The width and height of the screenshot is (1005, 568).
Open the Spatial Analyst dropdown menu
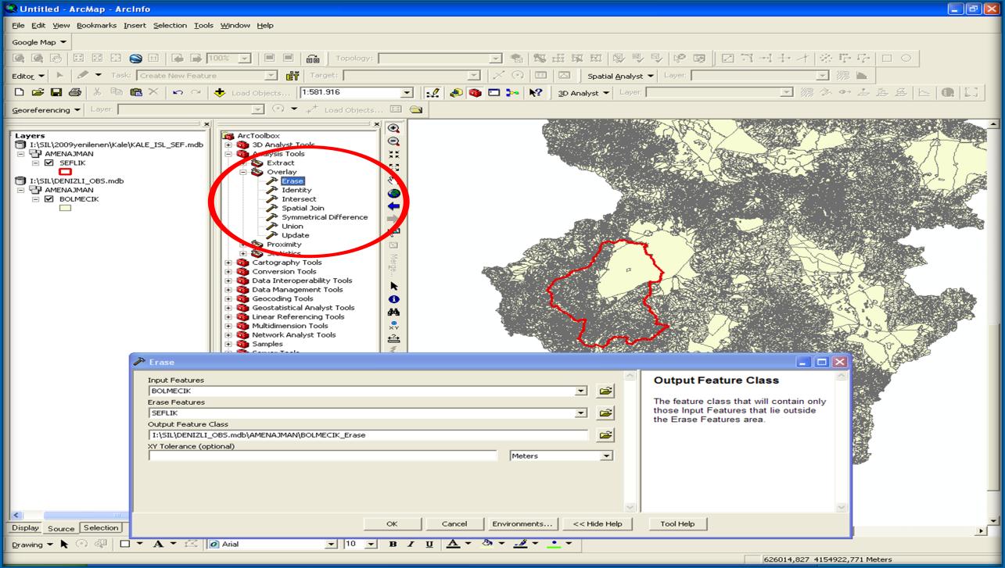[x=621, y=76]
